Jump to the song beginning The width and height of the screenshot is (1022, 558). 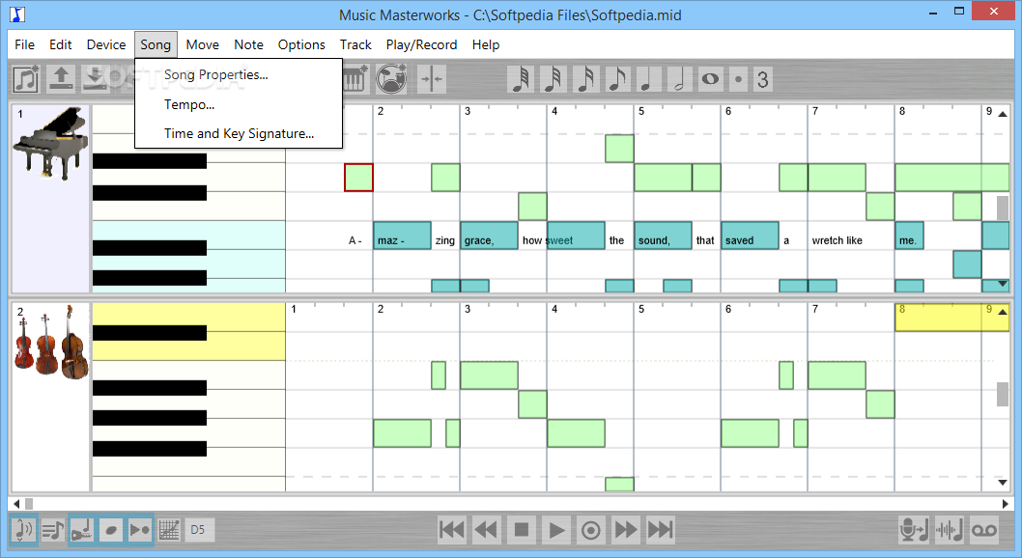[452, 530]
